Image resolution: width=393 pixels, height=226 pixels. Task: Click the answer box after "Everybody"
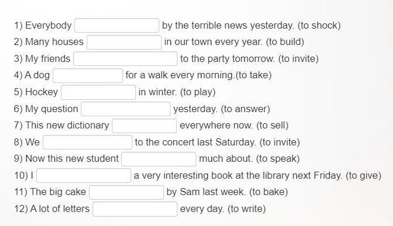(117, 26)
